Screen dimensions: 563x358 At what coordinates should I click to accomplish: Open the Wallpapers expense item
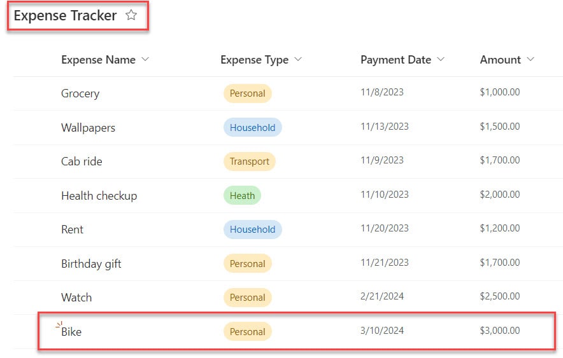coord(89,128)
